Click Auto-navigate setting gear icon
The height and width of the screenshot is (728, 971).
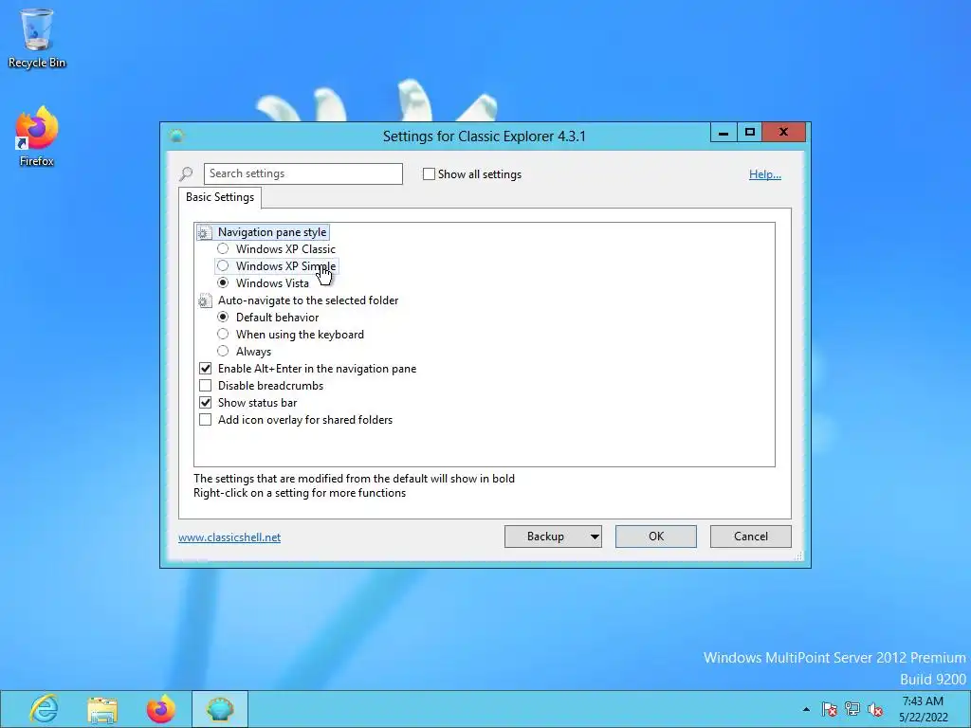point(205,300)
